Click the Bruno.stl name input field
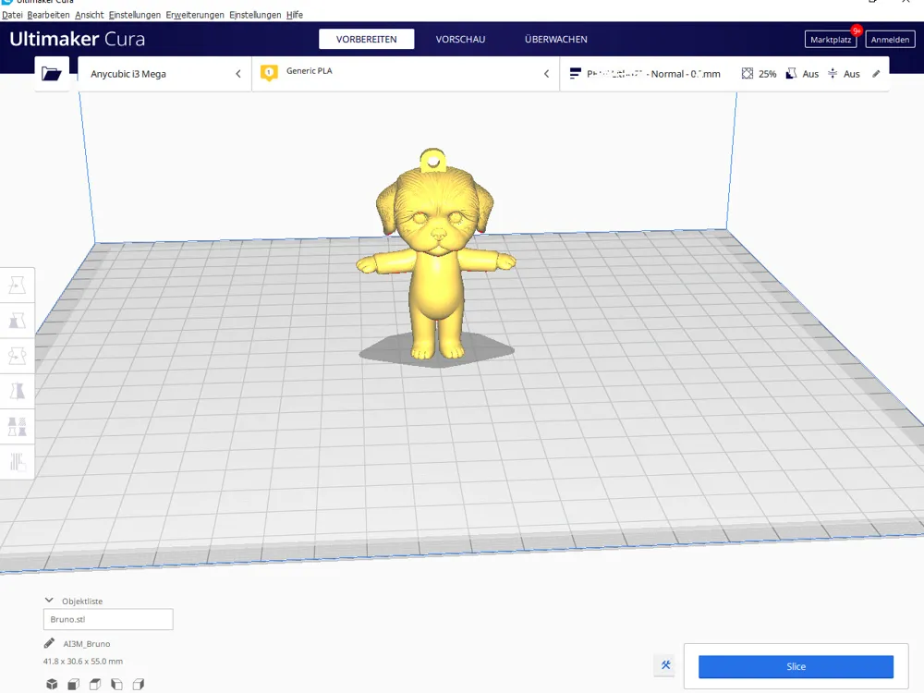Screen dimensions: 924x693 click(x=107, y=619)
